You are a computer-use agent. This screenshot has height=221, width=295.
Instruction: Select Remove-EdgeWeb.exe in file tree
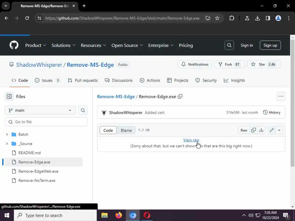[x=38, y=171]
